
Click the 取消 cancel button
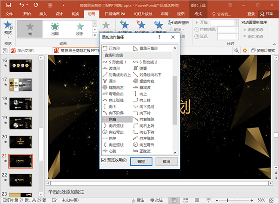tap(166, 162)
